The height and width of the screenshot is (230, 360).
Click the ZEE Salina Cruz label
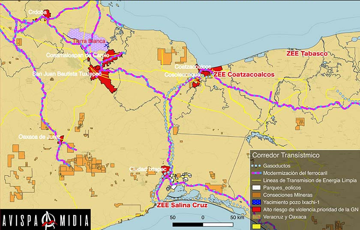coord(182,206)
